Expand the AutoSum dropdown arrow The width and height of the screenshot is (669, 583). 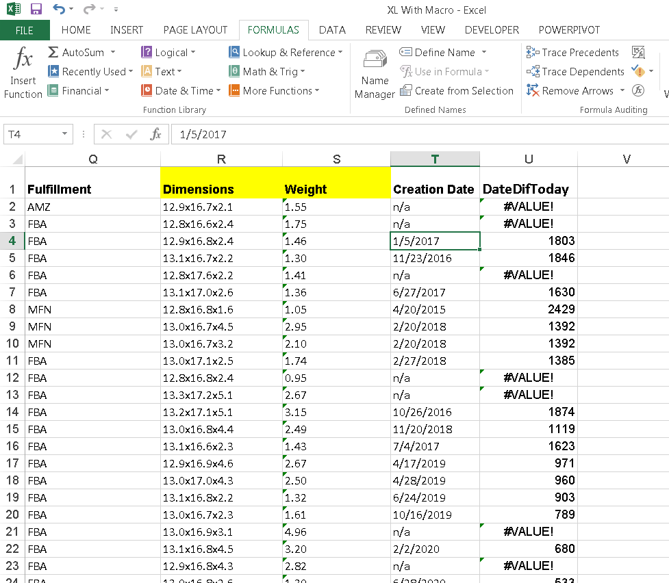pyautogui.click(x=113, y=52)
